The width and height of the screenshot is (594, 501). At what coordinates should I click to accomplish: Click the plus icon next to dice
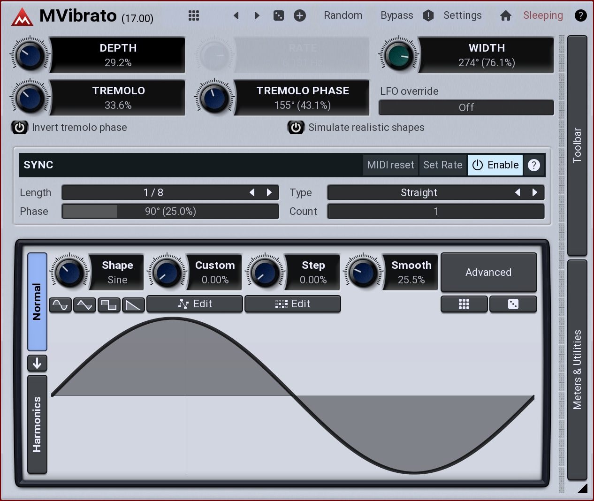coord(300,15)
